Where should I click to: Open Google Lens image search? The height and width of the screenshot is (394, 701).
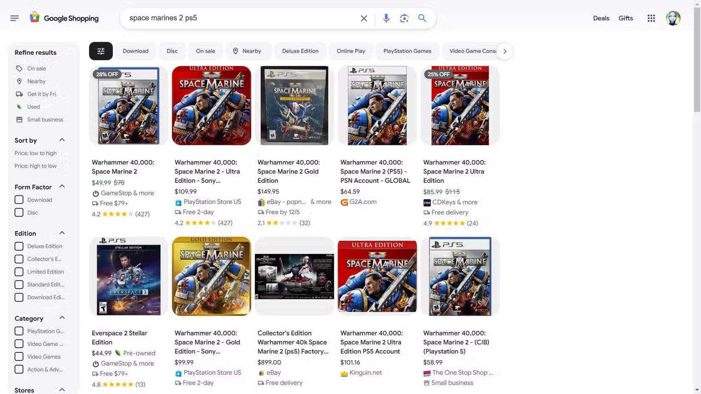[404, 18]
